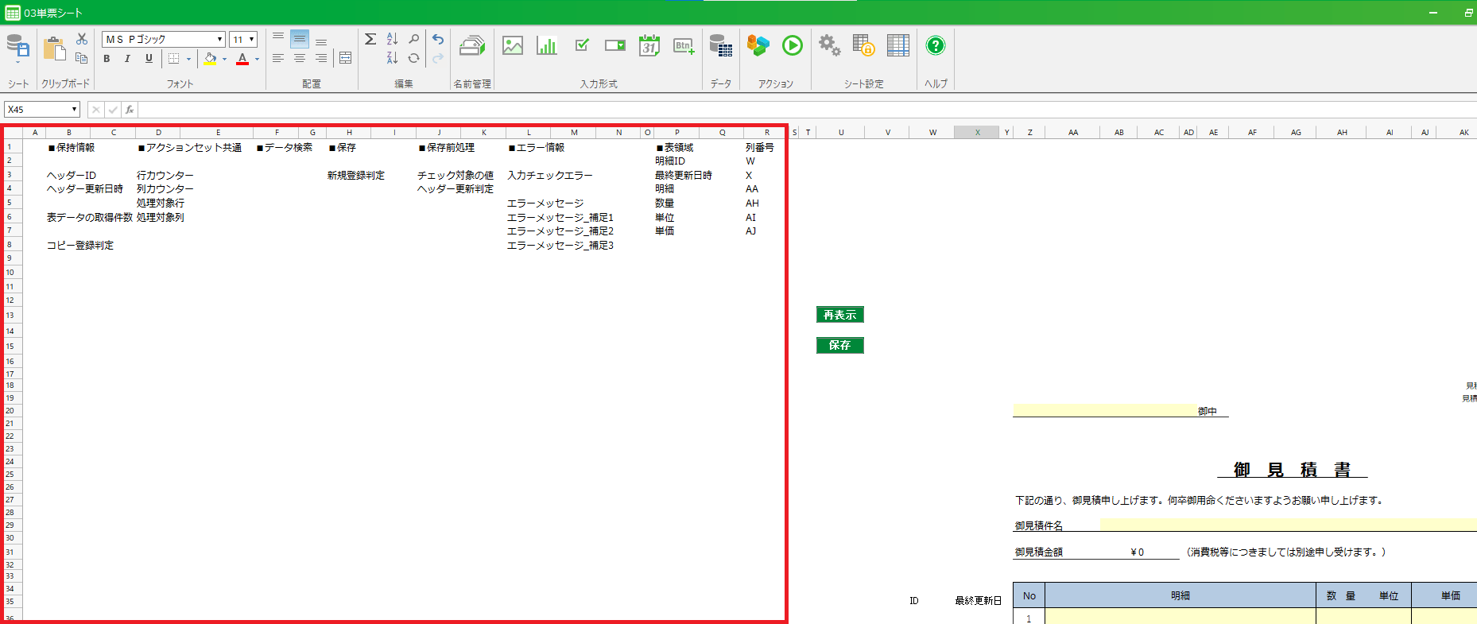Screen dimensions: 1477x624
Task: Add a calendar date input control
Action: click(649, 46)
